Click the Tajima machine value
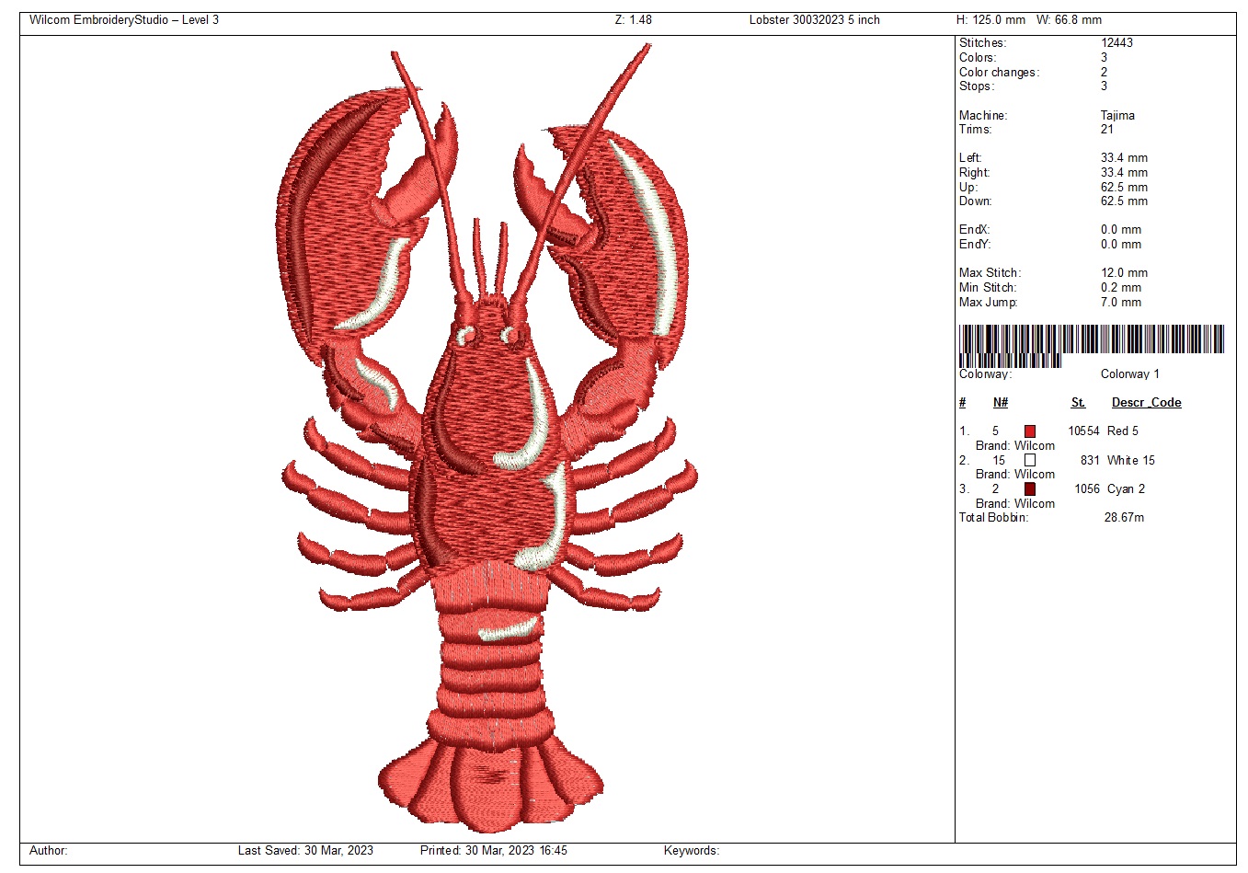 (1117, 116)
